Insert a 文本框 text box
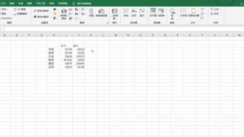Image resolution: width=244 pixels, height=137 pixels. [183, 14]
